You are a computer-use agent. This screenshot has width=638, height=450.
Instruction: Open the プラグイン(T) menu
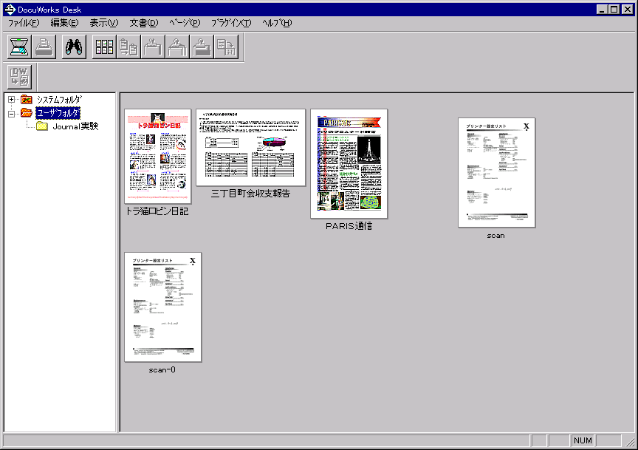point(230,23)
